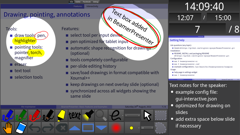
Task: Click speaker note 'gui-interactive.json'
Action: [196, 99]
